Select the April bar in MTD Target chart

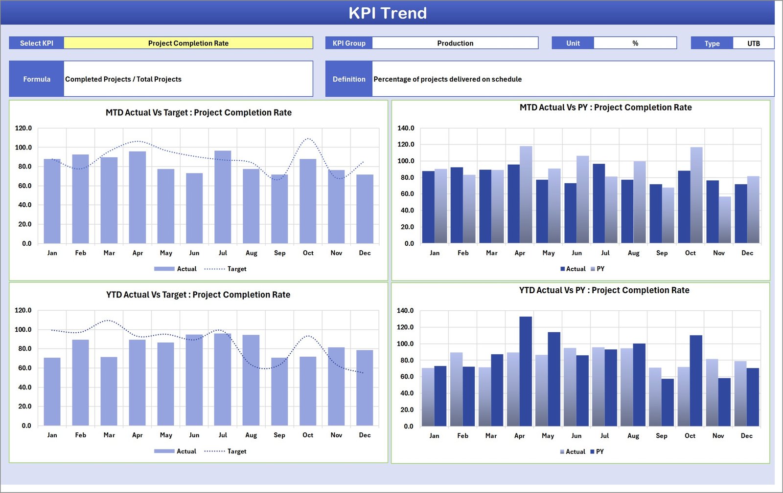[x=138, y=195]
